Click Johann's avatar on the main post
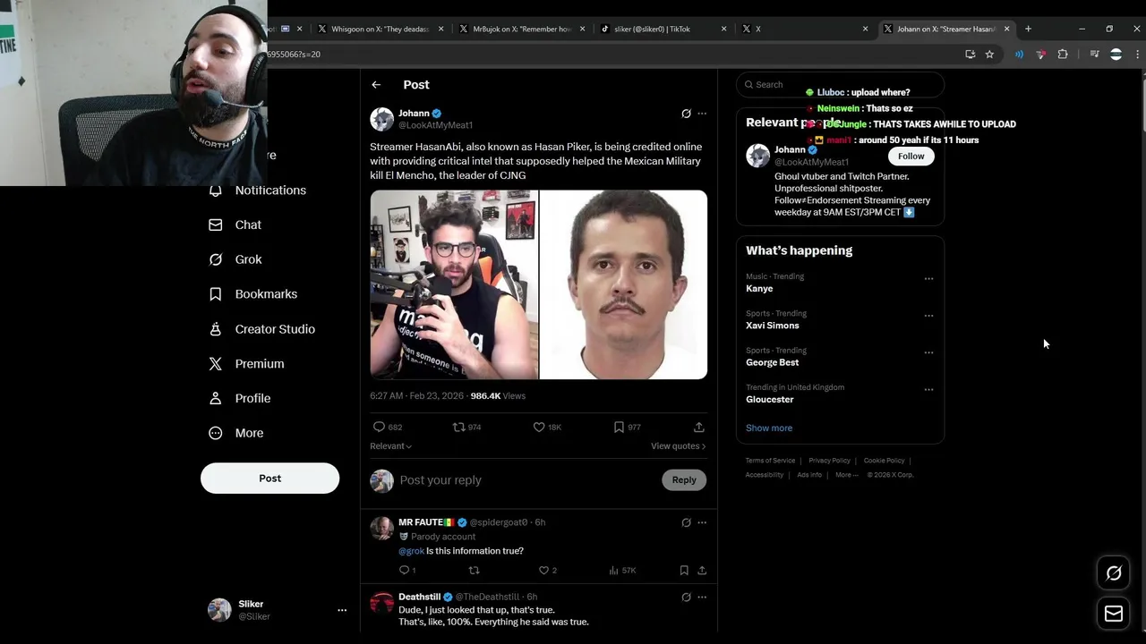 tap(382, 119)
